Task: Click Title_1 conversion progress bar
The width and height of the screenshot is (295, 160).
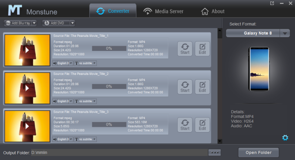Action: [109, 48]
